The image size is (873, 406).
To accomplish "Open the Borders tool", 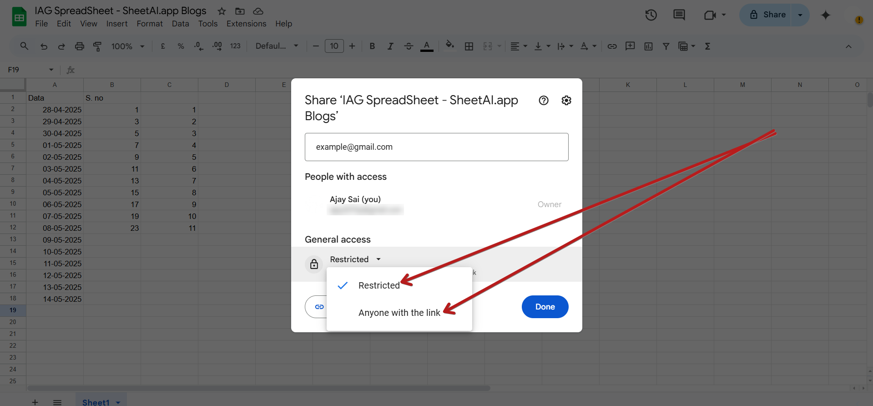I will [469, 46].
